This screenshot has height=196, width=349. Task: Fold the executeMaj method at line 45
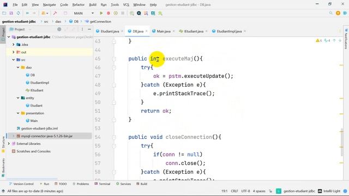[114, 59]
